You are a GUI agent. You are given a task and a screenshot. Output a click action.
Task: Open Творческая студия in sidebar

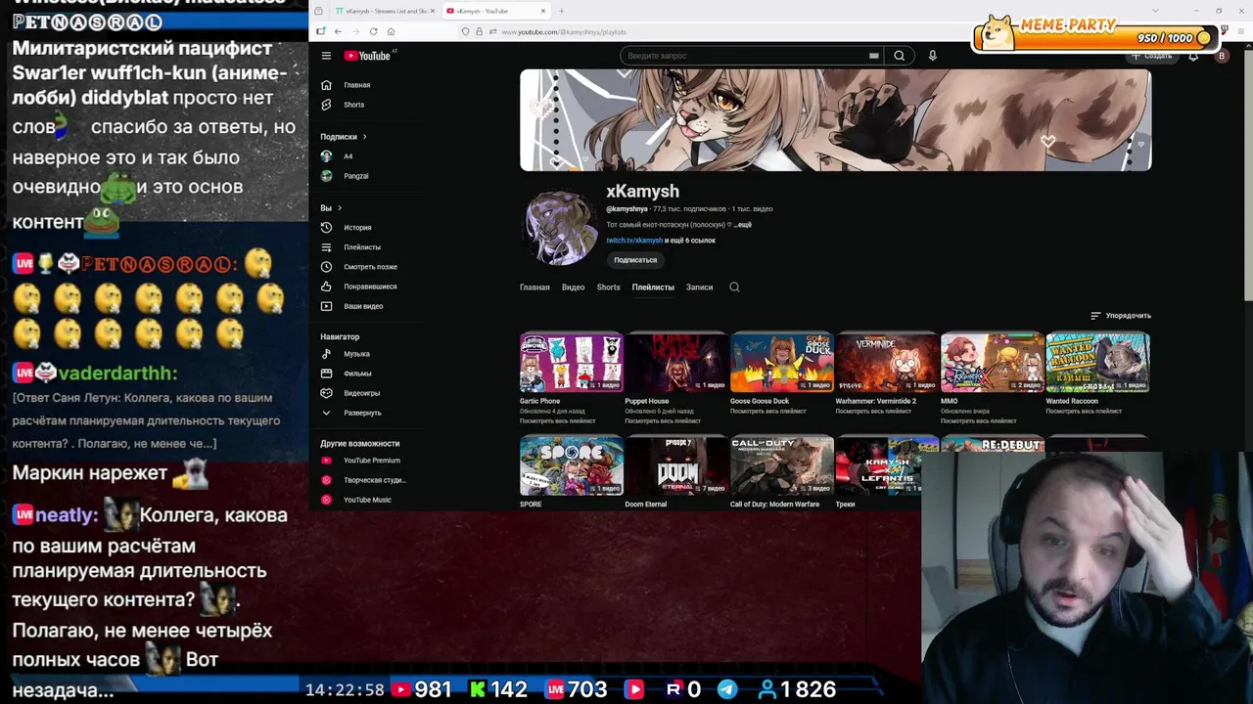click(374, 480)
